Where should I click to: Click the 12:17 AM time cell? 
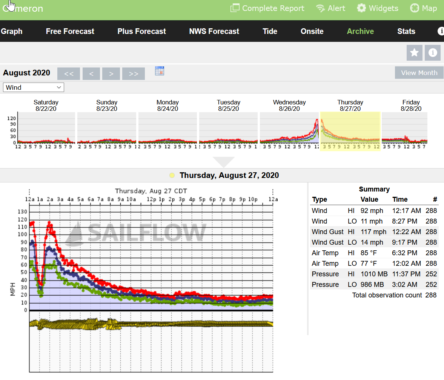[406, 211]
